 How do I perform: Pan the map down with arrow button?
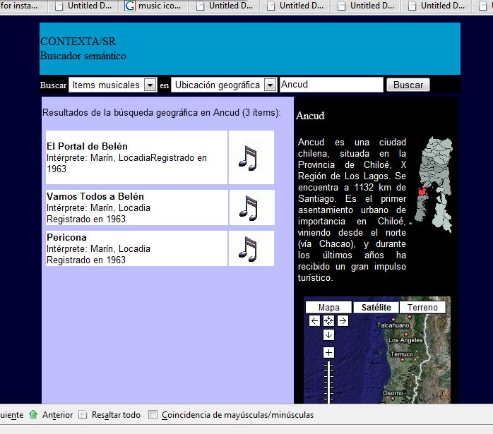click(328, 334)
